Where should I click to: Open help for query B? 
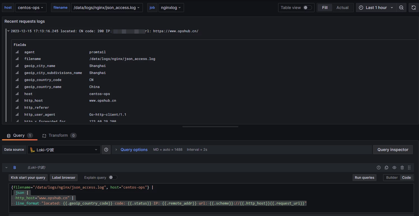point(378,167)
